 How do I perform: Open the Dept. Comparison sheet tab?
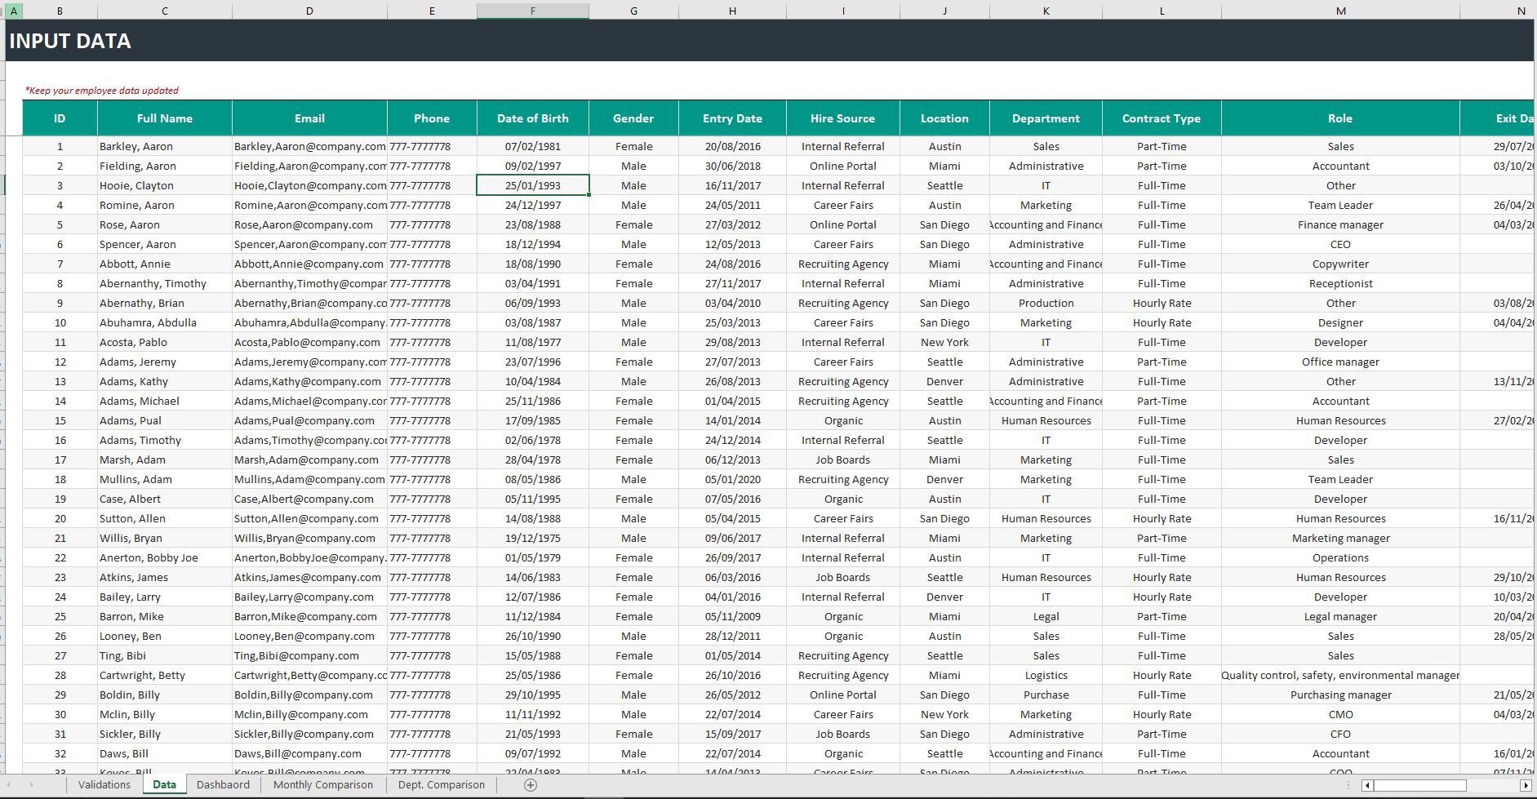(442, 785)
